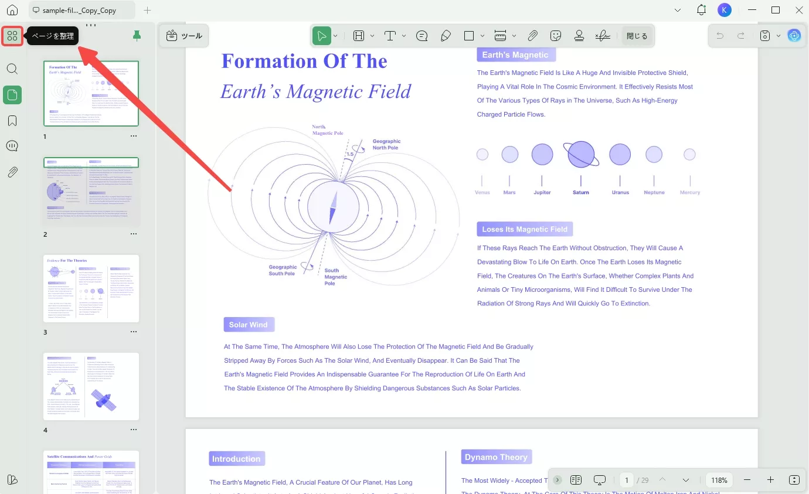Click the save document icon
Viewport: 809px width, 494px height.
click(x=765, y=36)
